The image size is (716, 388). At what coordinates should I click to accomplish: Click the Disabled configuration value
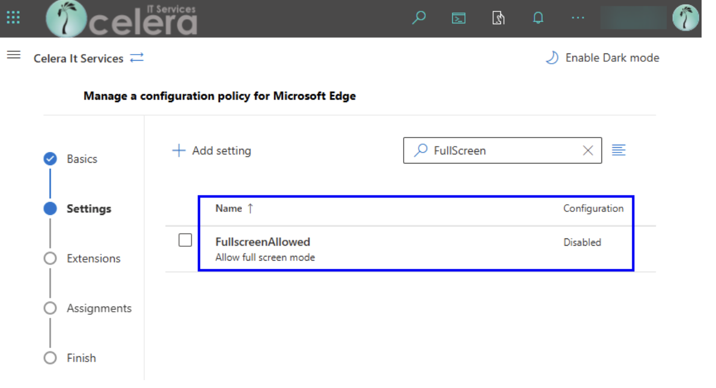click(581, 243)
